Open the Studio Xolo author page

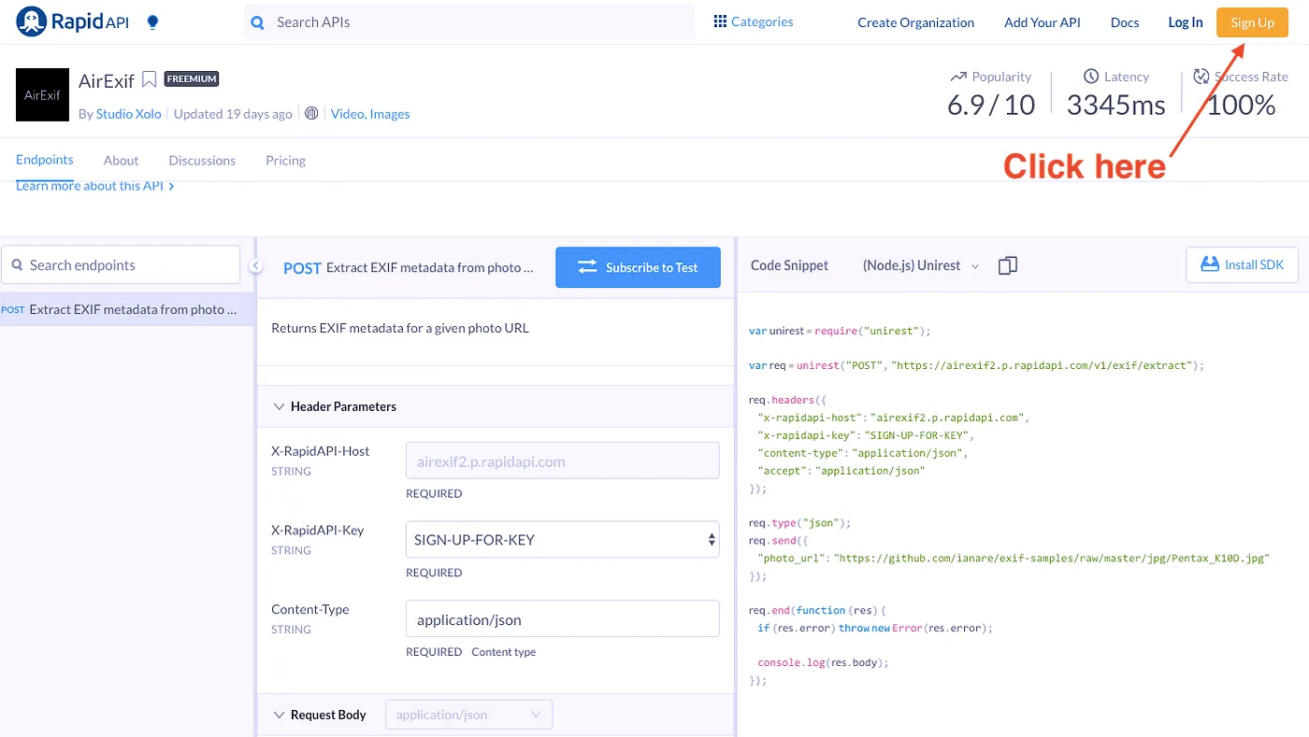click(x=129, y=114)
